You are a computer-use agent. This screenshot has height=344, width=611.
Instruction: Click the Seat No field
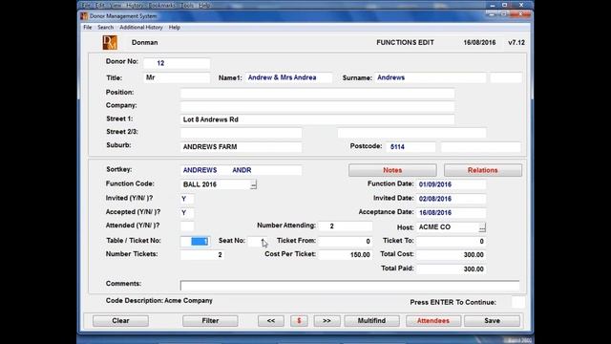[x=258, y=242]
